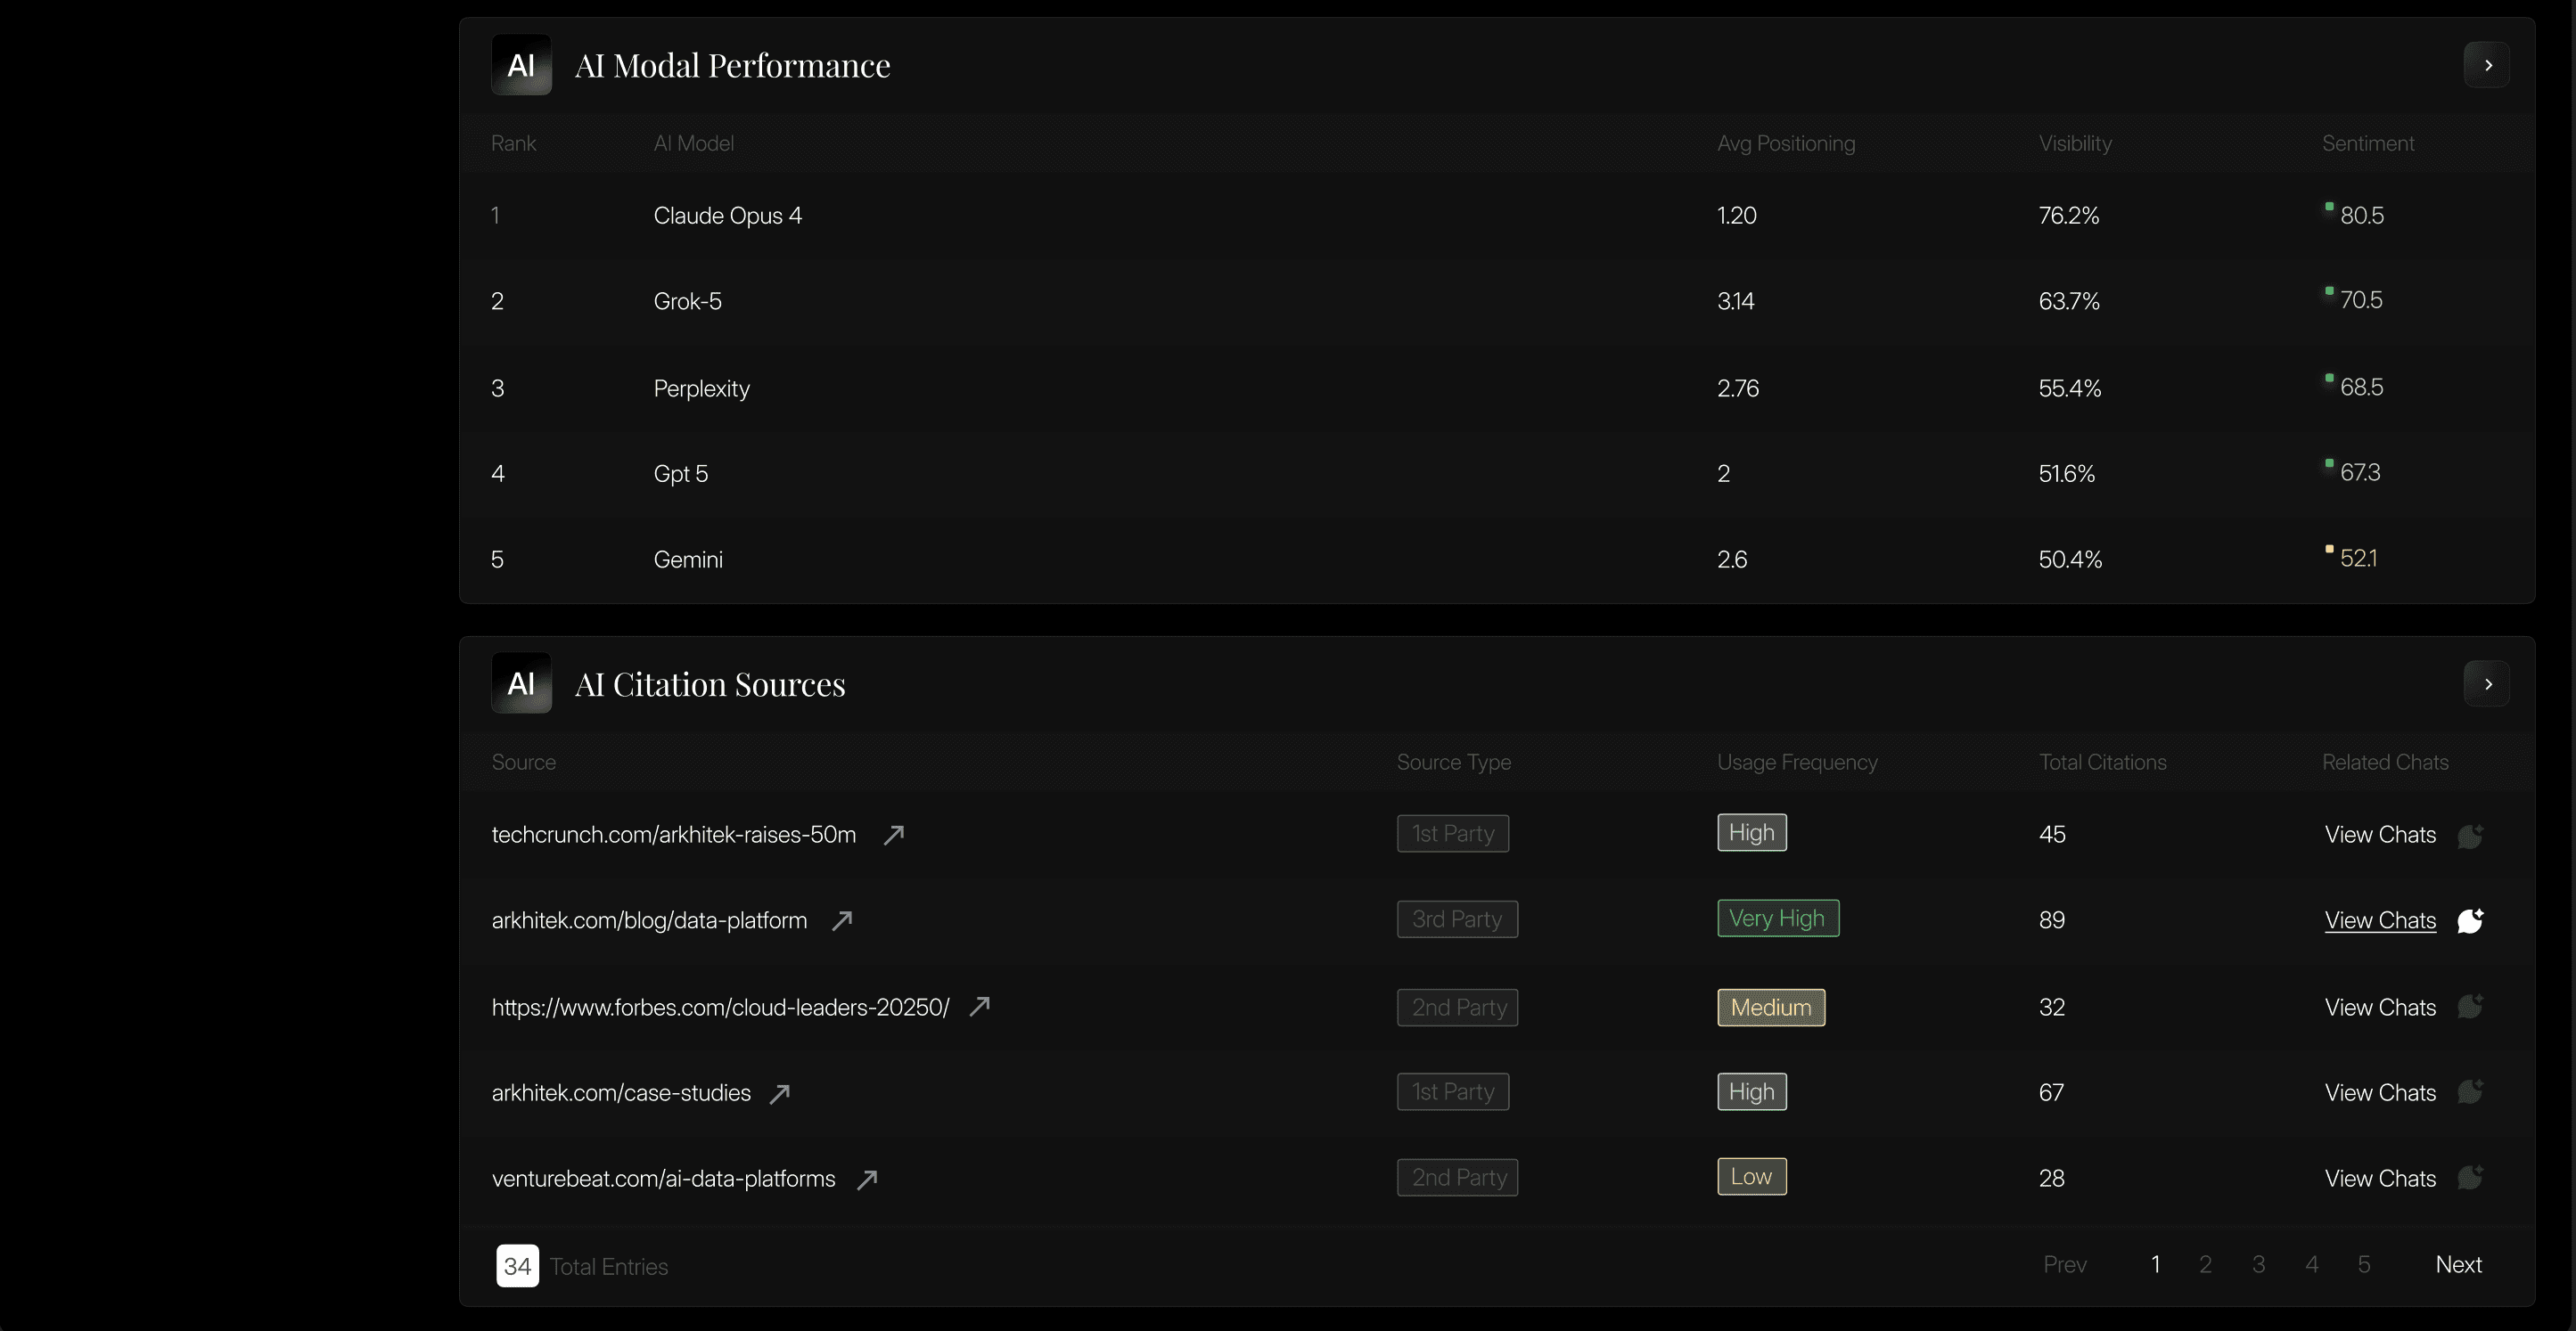Open View Chats link for arkhitek.com/case-studies
Image resolution: width=2576 pixels, height=1331 pixels.
pyautogui.click(x=2380, y=1093)
